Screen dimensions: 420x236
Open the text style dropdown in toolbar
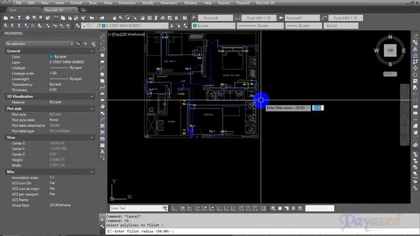tap(215, 18)
